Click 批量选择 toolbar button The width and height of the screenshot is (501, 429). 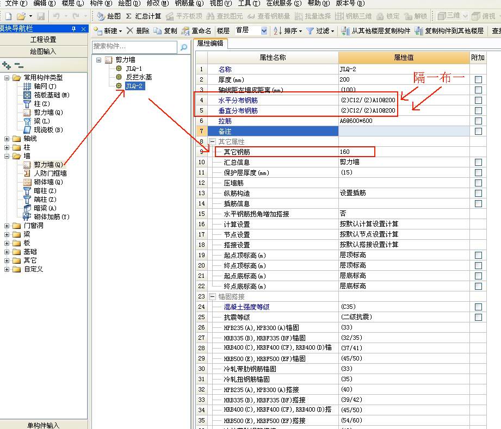(313, 16)
